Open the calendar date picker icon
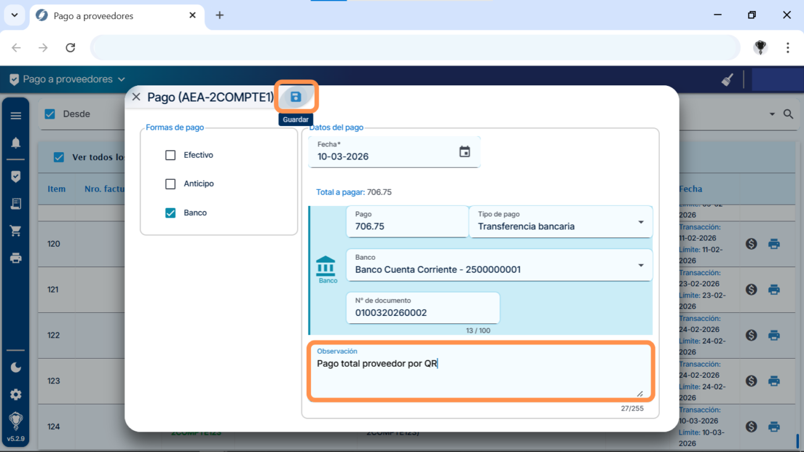This screenshot has height=452, width=804. pos(464,152)
